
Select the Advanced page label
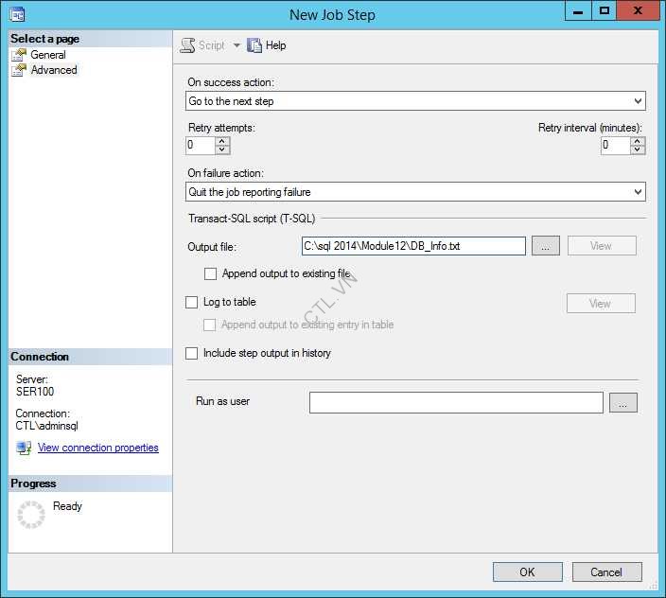click(54, 70)
